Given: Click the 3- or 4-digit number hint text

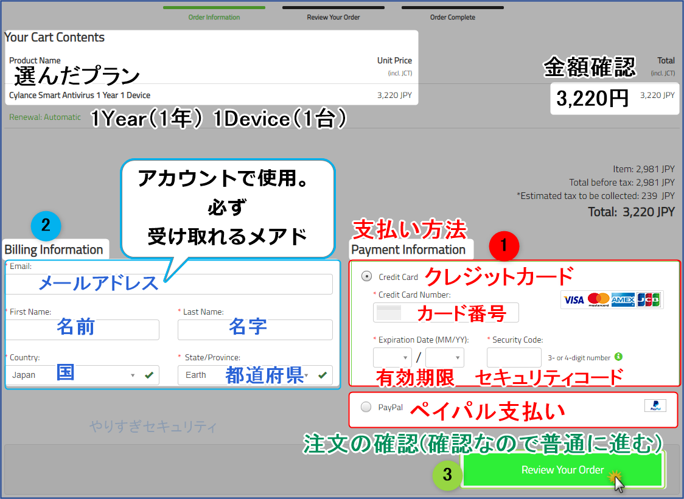Looking at the screenshot, I should click(579, 358).
